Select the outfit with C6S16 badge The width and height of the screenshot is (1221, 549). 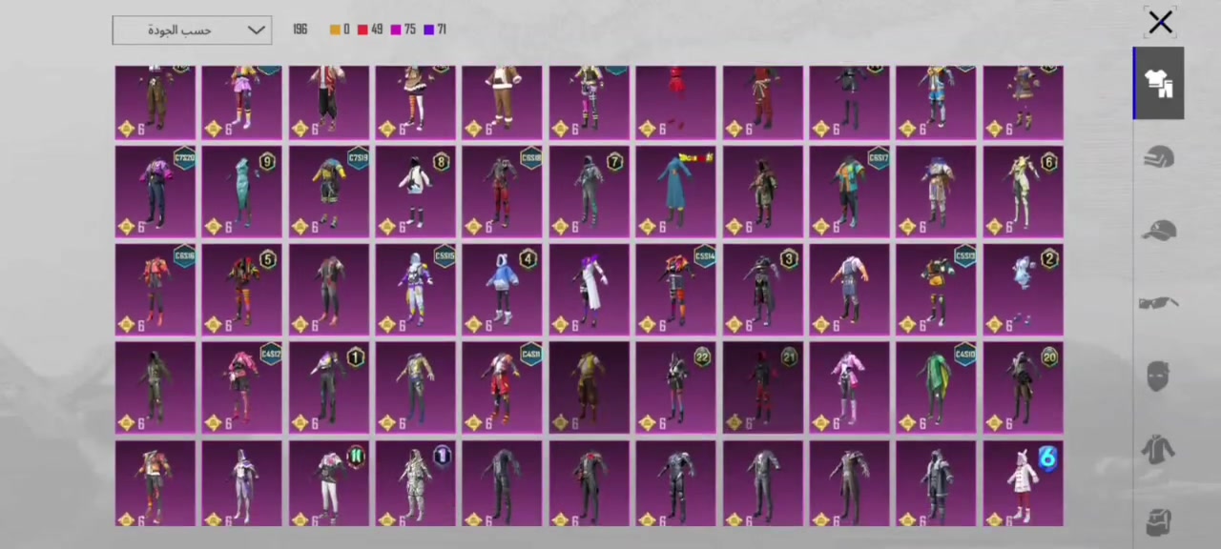(x=155, y=290)
